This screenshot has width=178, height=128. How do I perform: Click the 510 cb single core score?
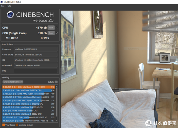tap(42, 33)
